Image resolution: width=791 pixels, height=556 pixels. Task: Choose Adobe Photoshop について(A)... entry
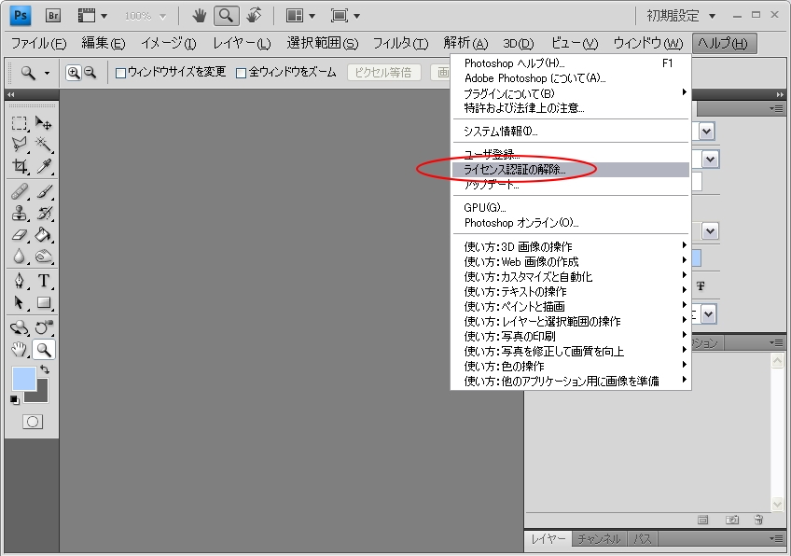[571, 78]
